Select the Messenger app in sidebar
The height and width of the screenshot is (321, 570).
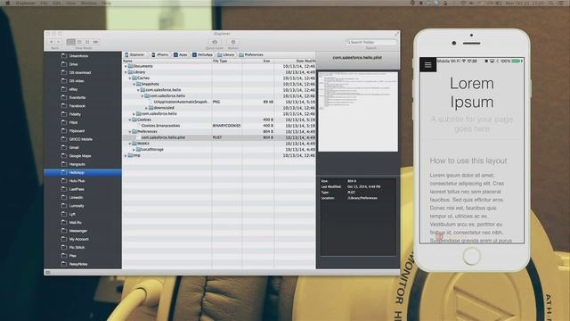click(x=83, y=231)
